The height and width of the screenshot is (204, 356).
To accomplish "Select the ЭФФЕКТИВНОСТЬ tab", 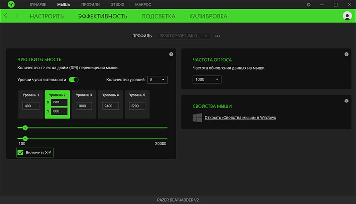I will point(103,16).
